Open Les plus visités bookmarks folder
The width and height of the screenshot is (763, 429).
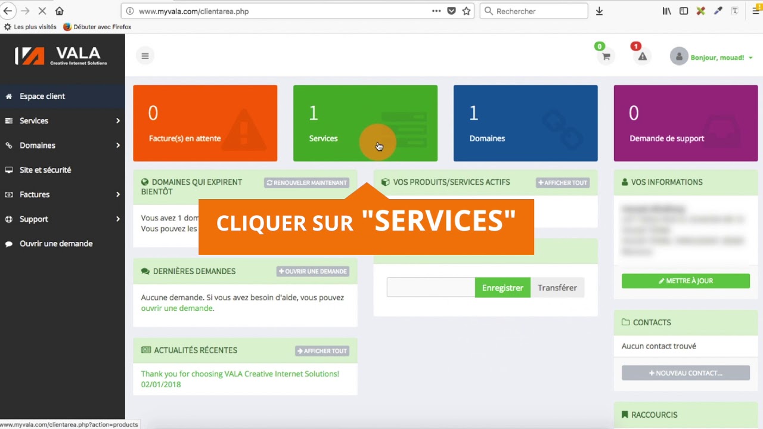(x=30, y=27)
